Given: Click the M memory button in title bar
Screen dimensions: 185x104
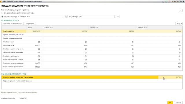Looking at the screenshot, I should [172, 1].
